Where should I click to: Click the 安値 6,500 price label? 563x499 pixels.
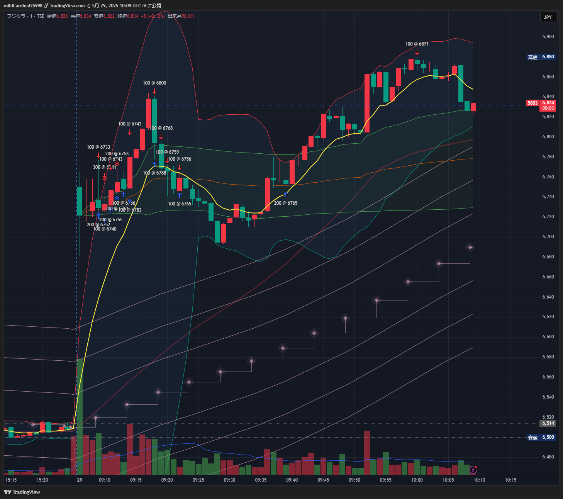tap(541, 437)
